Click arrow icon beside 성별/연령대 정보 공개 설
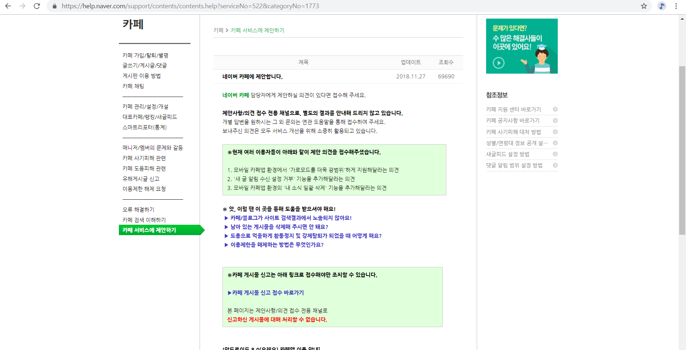The image size is (686, 350). (555, 143)
